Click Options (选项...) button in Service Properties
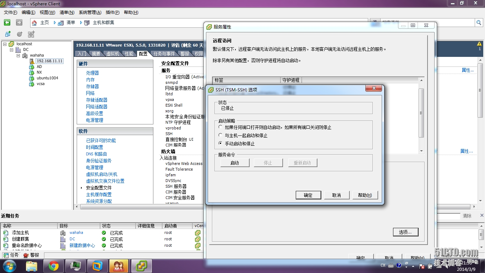This screenshot has width=485, height=273. point(405,232)
